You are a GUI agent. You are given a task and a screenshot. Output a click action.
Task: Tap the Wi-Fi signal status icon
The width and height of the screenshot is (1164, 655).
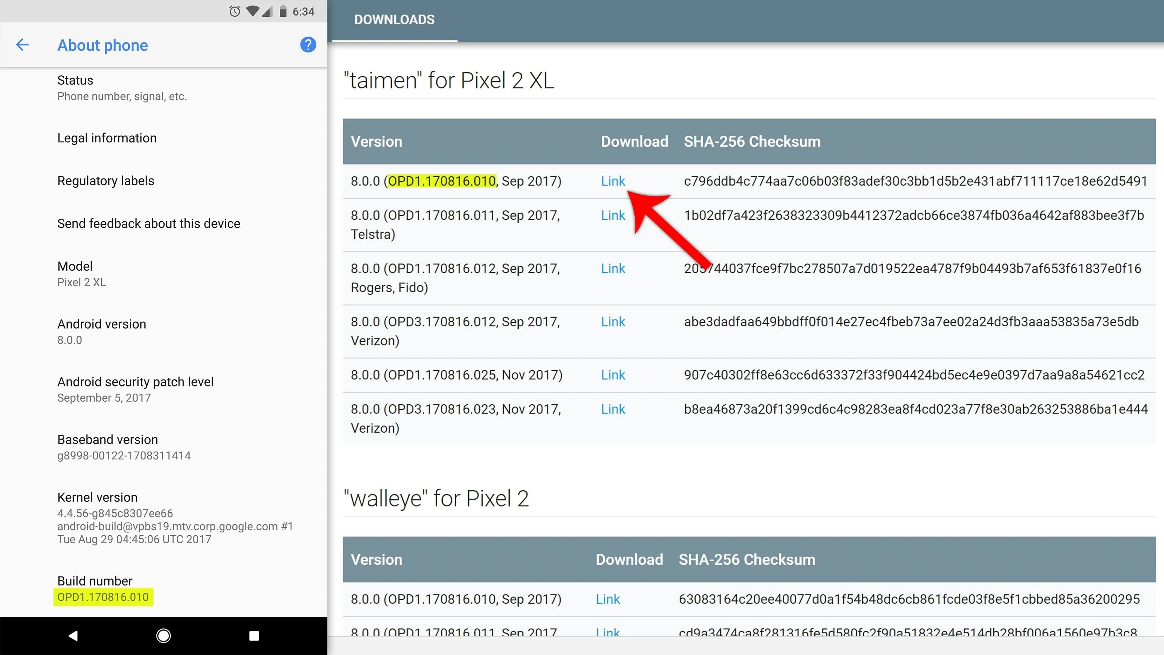(253, 11)
